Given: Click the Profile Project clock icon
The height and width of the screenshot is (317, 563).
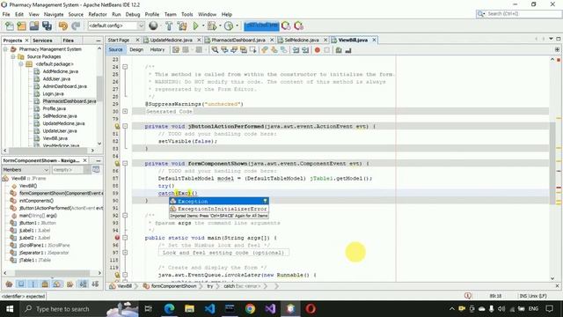Looking at the screenshot, I should pos(229,26).
